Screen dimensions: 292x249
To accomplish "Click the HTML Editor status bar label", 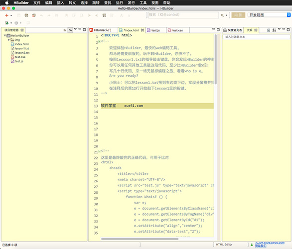I will coord(224,245).
